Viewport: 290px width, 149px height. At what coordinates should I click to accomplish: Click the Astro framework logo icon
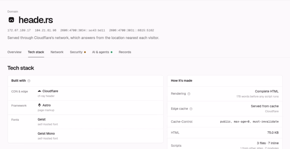coord(39,105)
